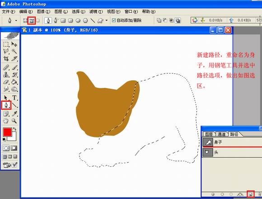262x199 pixels.
Task: Expand the custom shape options arrow
Action: [x=107, y=20]
